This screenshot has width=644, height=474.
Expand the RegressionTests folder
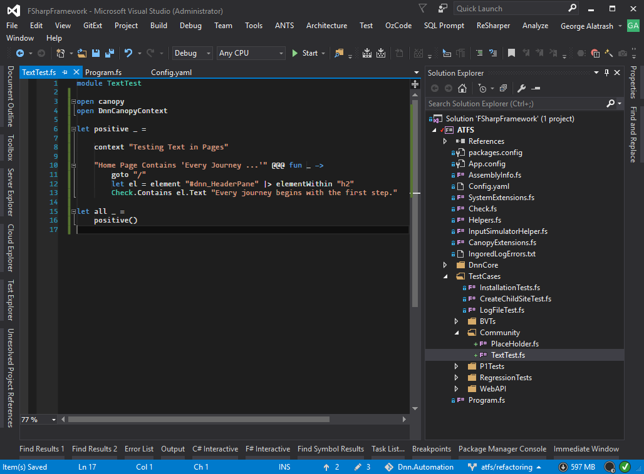(456, 378)
